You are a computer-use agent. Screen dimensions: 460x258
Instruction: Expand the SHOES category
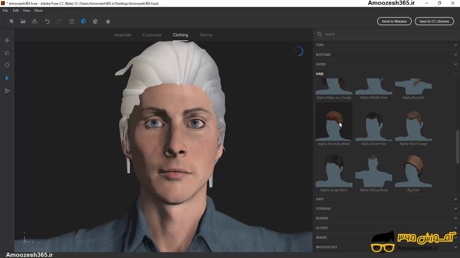tap(386, 64)
